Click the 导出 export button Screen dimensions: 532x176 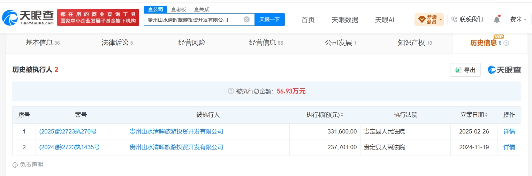tap(465, 70)
